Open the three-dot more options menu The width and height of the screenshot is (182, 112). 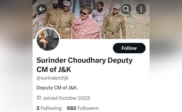(x=141, y=9)
